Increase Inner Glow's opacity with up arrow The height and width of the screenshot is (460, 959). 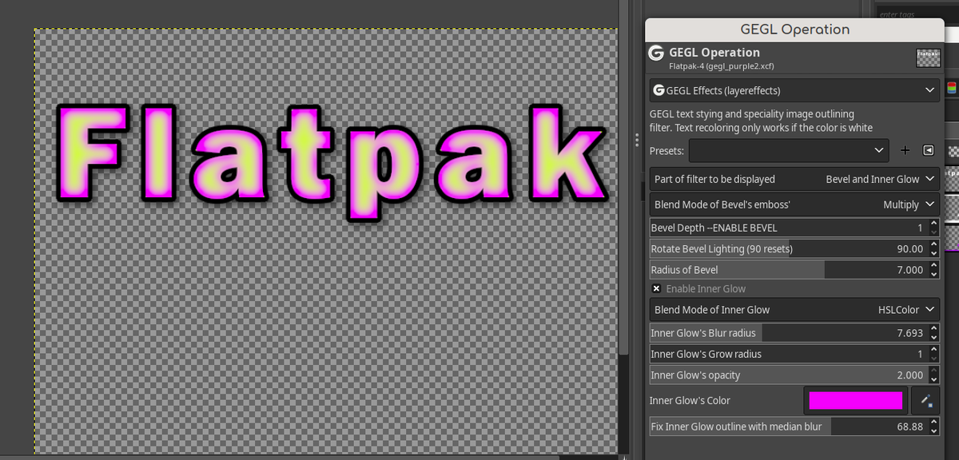(933, 371)
